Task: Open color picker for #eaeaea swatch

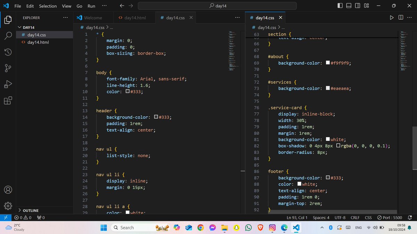Action: 328,88
